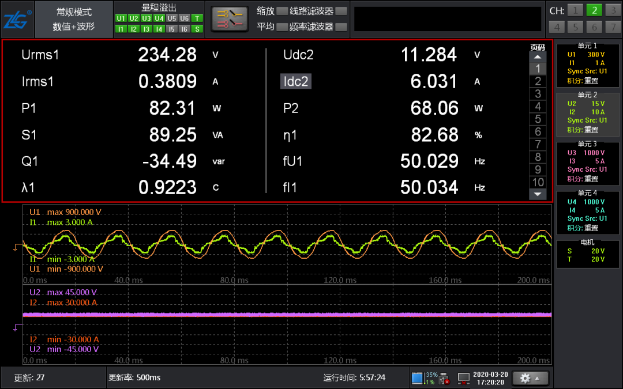This screenshot has height=389, width=623.
Task: Enable the 线路滤波器 line filter
Action: (341, 11)
